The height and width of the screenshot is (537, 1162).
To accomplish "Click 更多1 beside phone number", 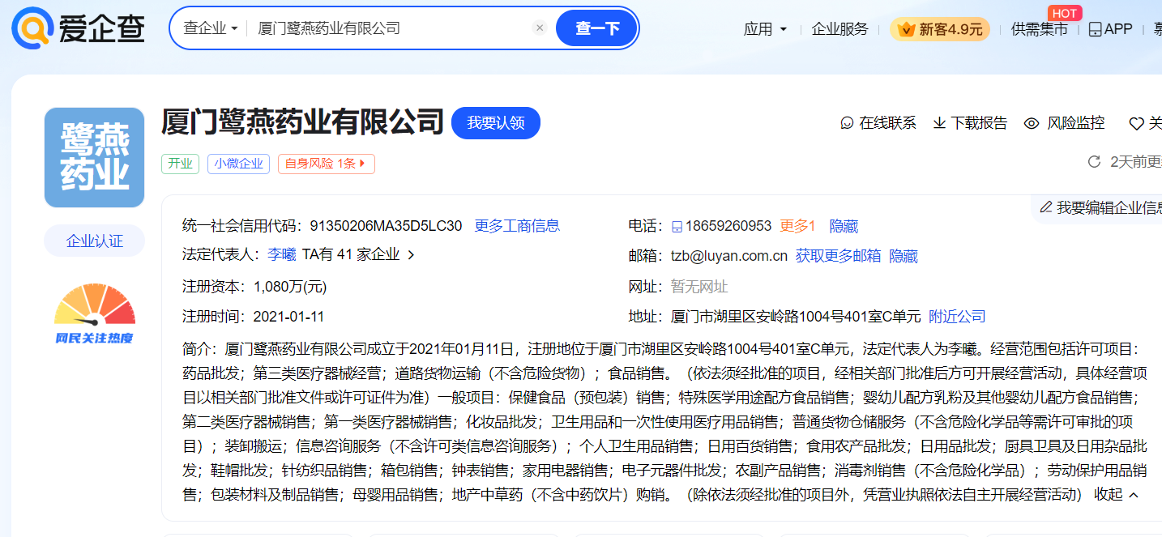I will click(797, 226).
